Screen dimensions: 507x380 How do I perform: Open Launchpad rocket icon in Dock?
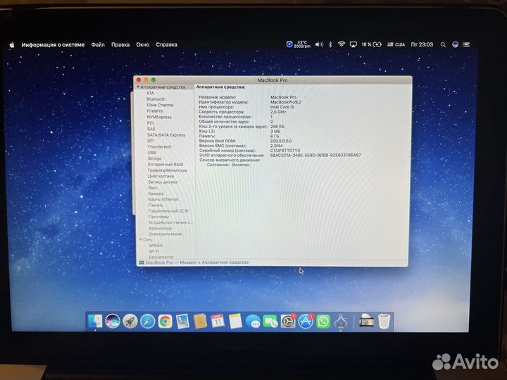pos(130,322)
